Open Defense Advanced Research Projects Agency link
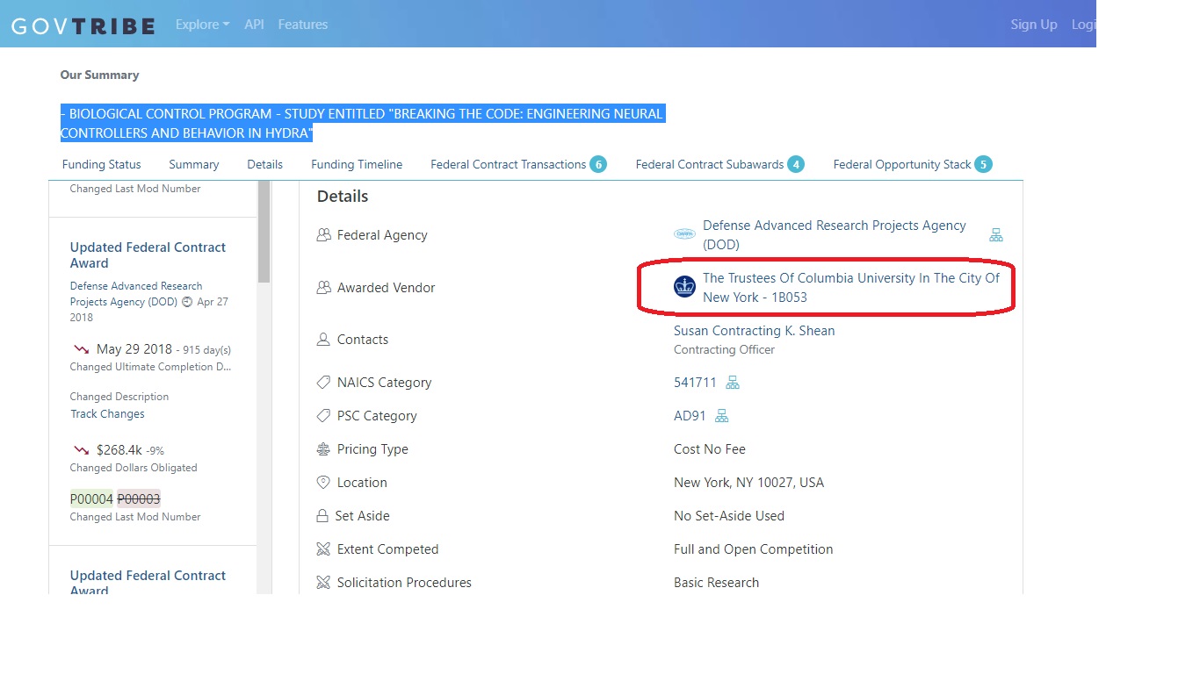Image resolution: width=1200 pixels, height=674 pixels. coord(835,235)
